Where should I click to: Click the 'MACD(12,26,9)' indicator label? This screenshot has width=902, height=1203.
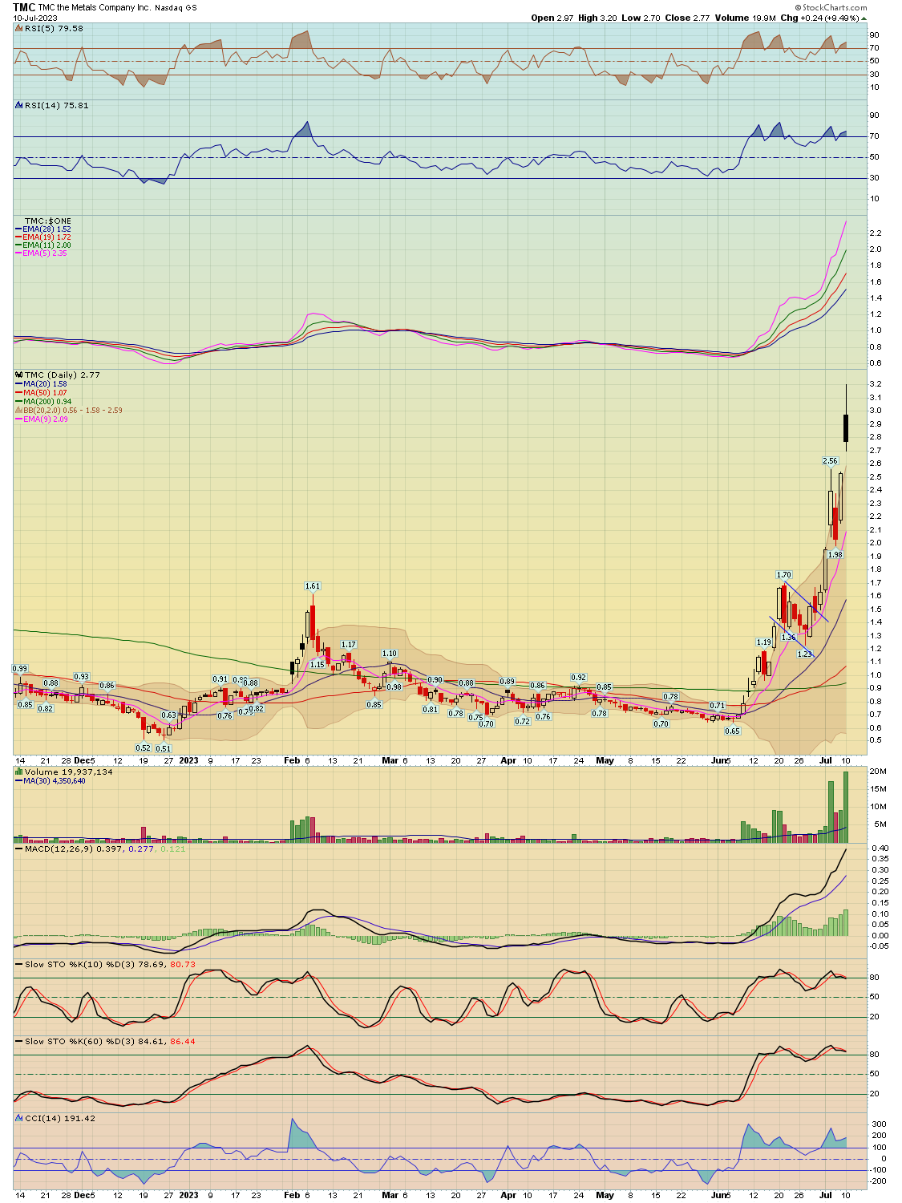click(x=60, y=849)
